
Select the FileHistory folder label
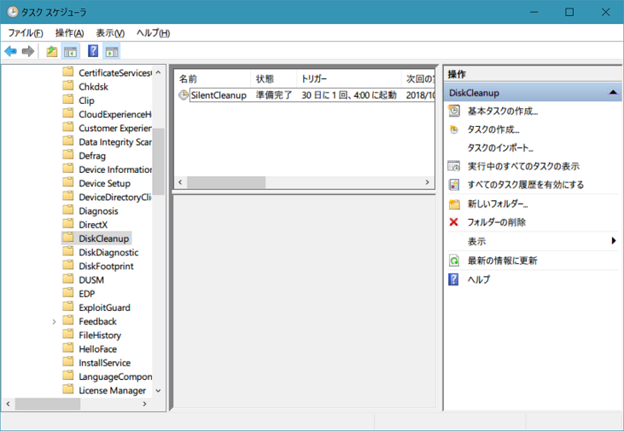click(100, 336)
